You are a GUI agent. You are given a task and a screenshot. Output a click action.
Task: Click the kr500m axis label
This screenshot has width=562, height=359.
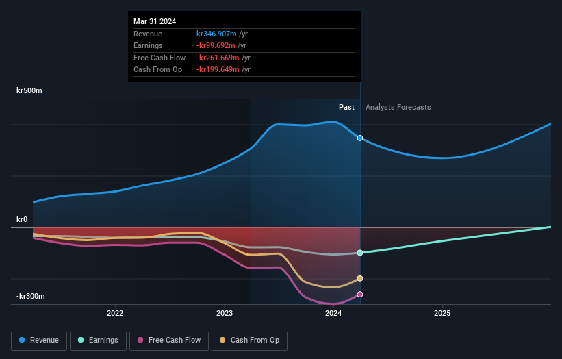29,90
